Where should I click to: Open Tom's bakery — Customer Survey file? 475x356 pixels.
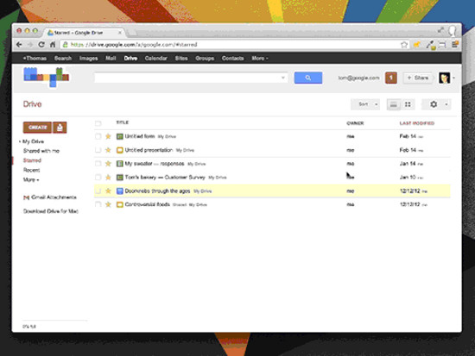(x=165, y=178)
